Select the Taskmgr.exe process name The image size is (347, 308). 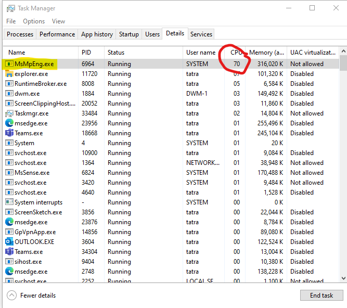[31, 113]
